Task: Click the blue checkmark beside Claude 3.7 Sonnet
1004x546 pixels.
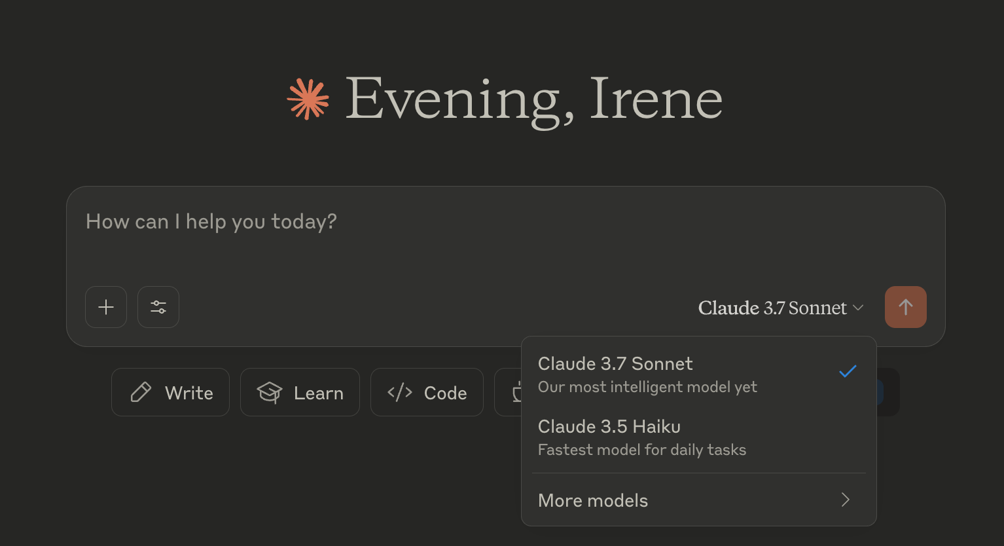Action: [848, 371]
